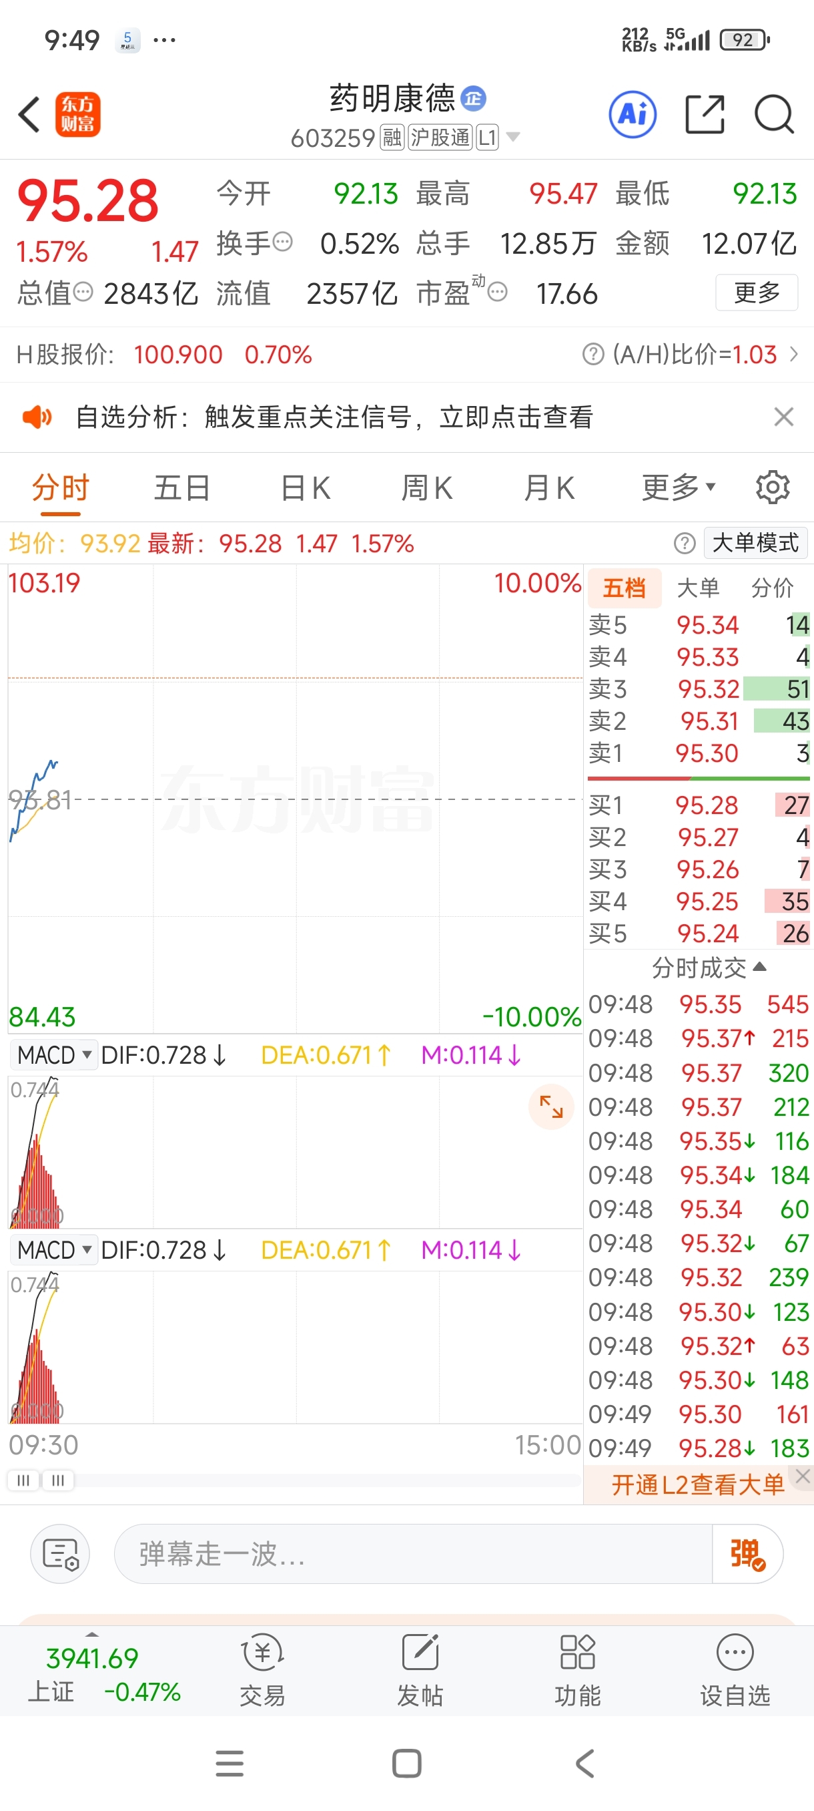Tap the 沪股通 badge

click(440, 137)
